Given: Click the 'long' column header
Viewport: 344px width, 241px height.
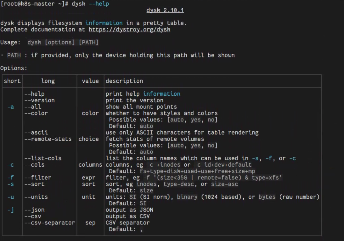Looking at the screenshot, I should click(x=48, y=81).
